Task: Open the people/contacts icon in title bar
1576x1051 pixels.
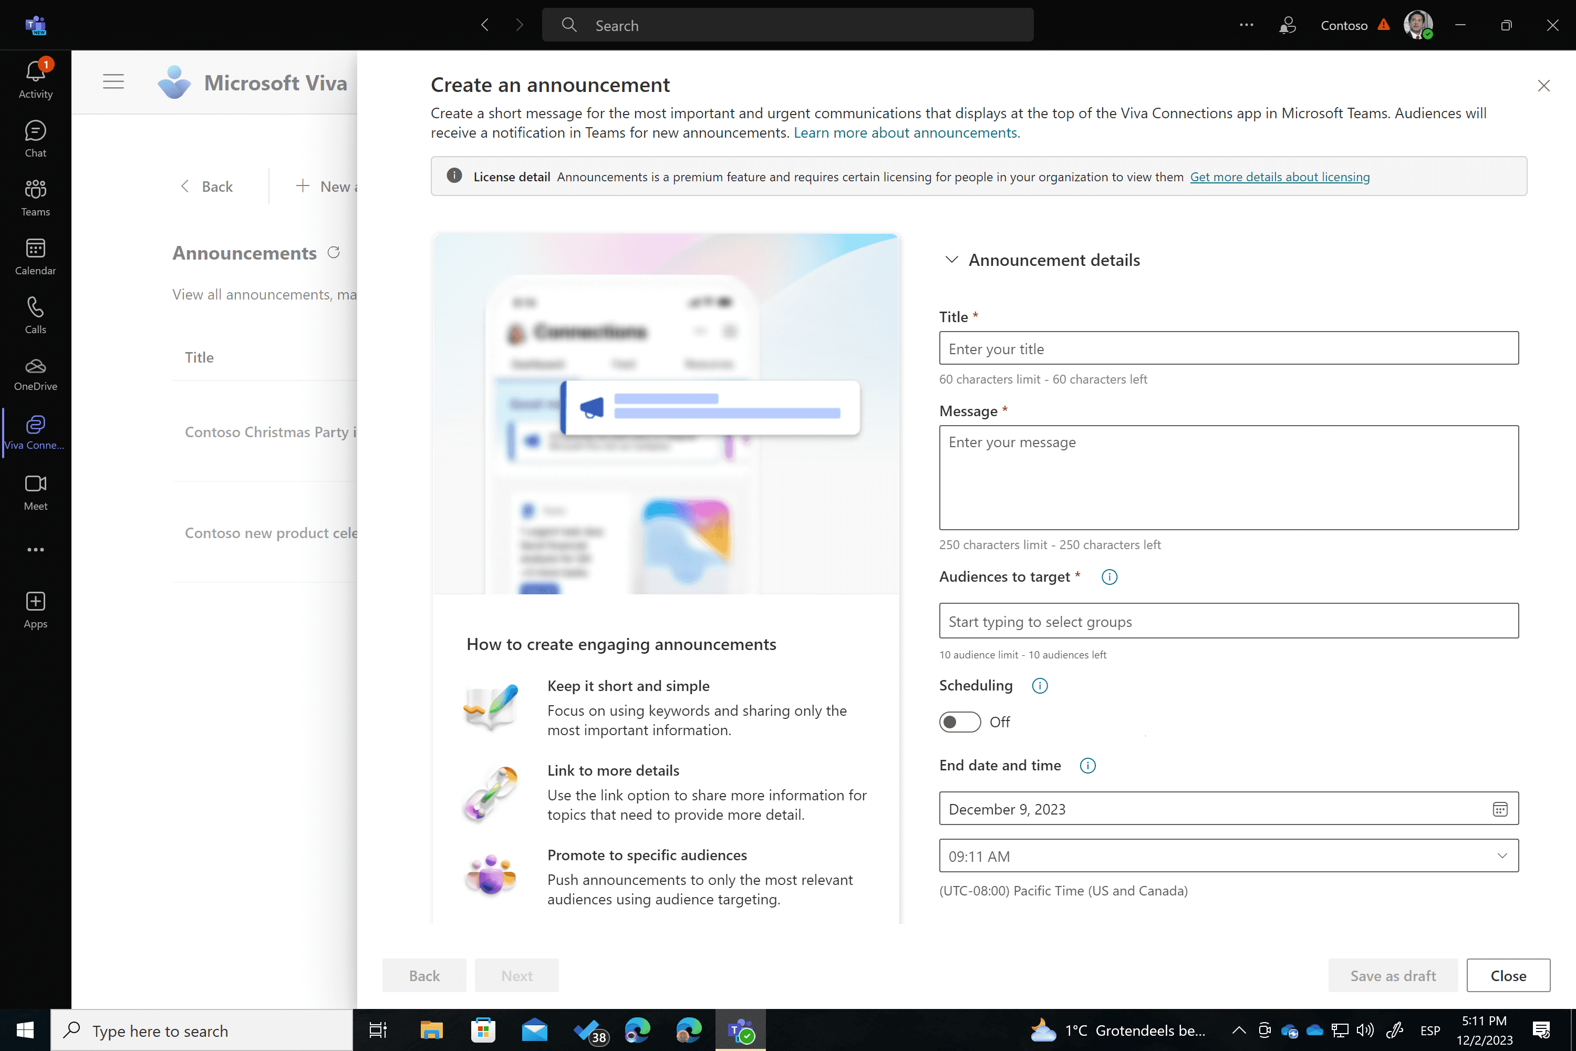Action: pos(1287,25)
